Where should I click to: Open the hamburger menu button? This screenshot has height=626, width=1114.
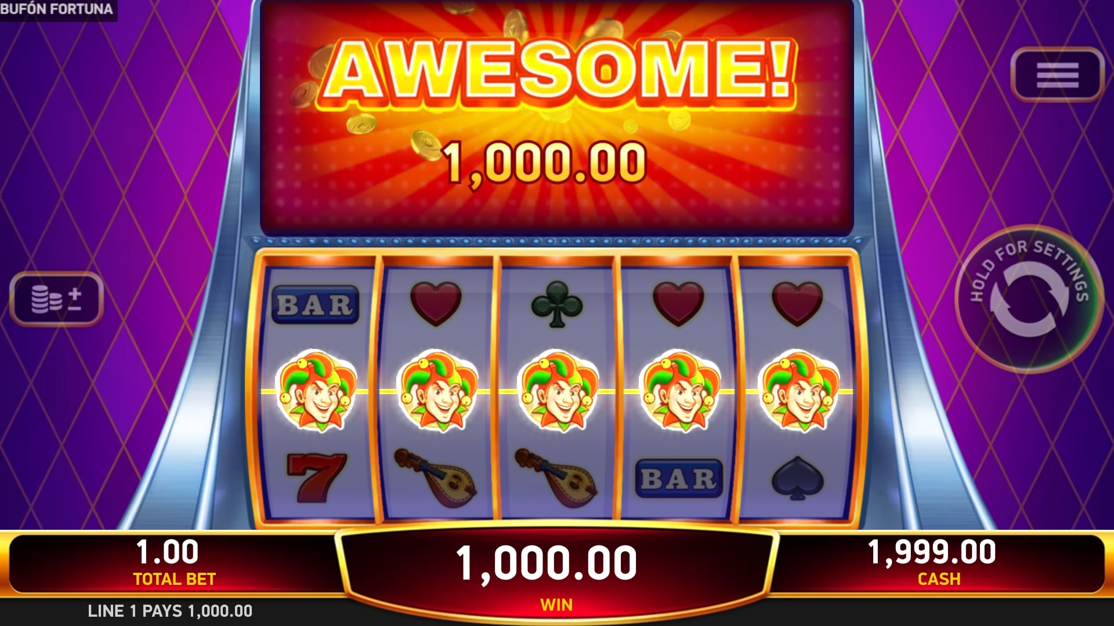coord(1057,75)
